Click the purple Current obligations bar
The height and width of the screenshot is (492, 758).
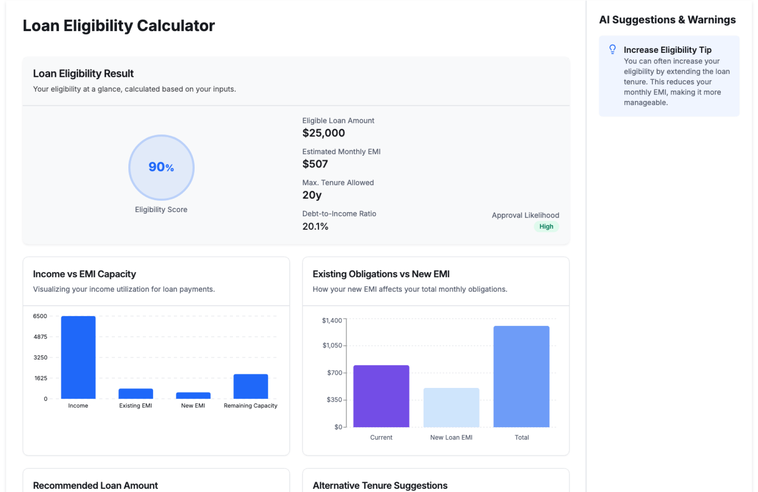381,396
